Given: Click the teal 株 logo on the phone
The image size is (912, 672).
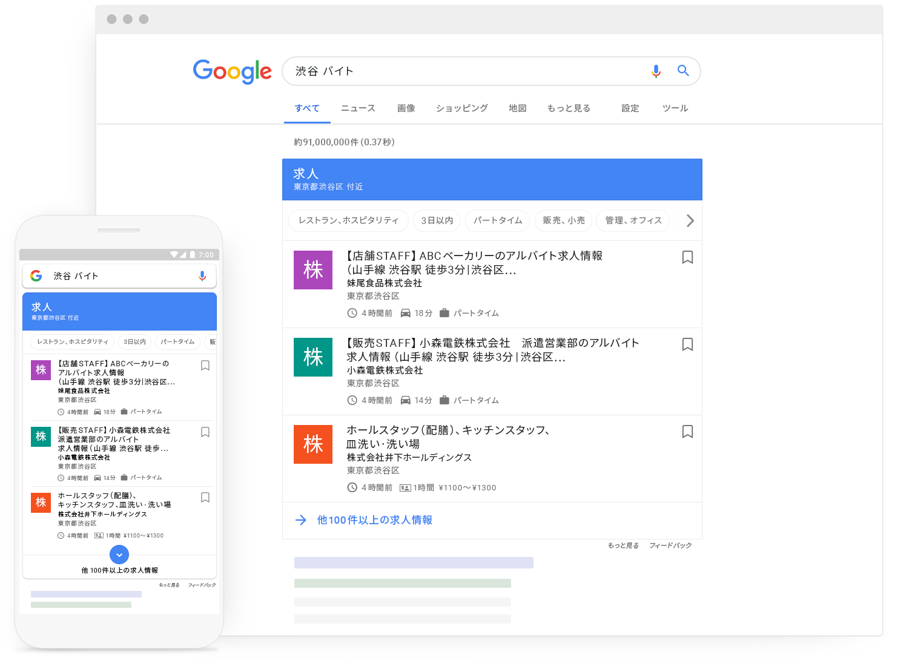Looking at the screenshot, I should [x=41, y=436].
